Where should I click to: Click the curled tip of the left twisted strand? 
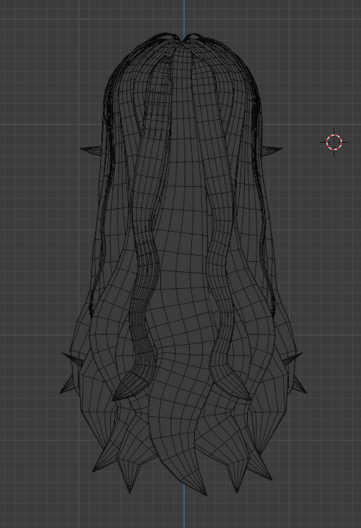tap(128, 388)
